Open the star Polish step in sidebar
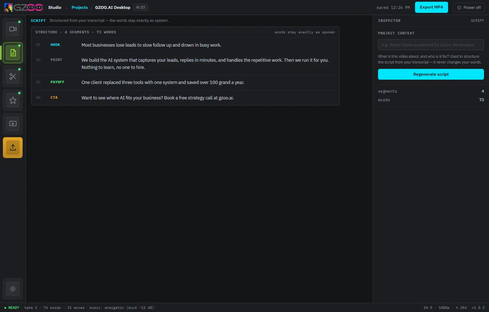489x312 pixels. tap(13, 100)
